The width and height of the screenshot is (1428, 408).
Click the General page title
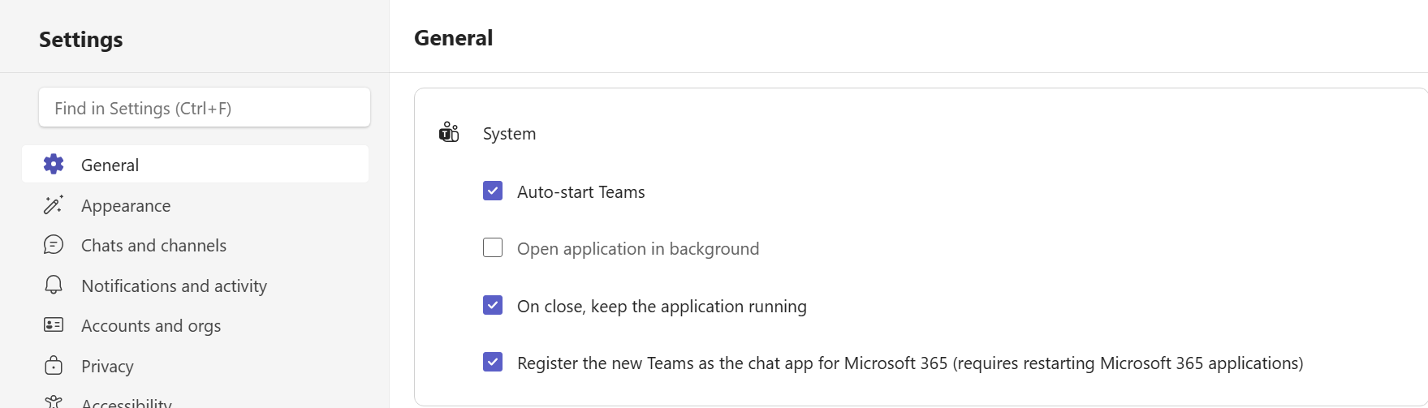453,38
